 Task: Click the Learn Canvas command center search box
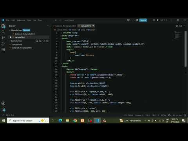point(69,20)
